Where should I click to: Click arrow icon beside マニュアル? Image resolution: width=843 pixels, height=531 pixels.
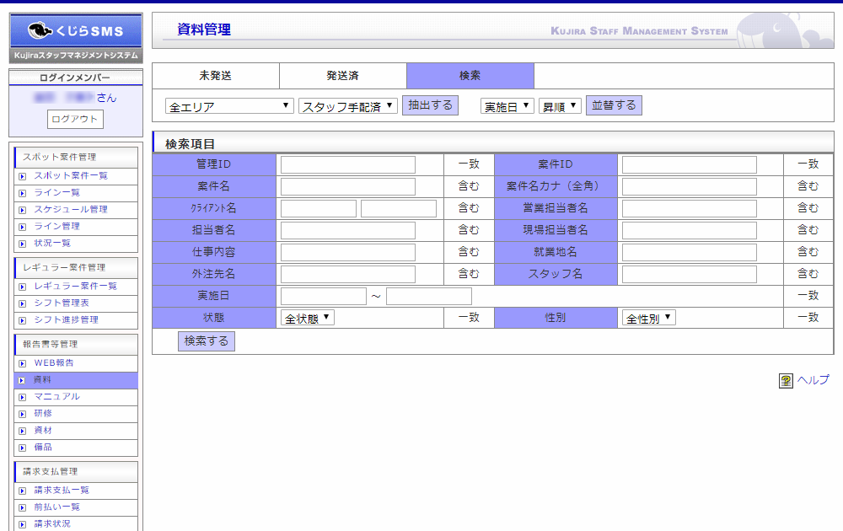[23, 397]
